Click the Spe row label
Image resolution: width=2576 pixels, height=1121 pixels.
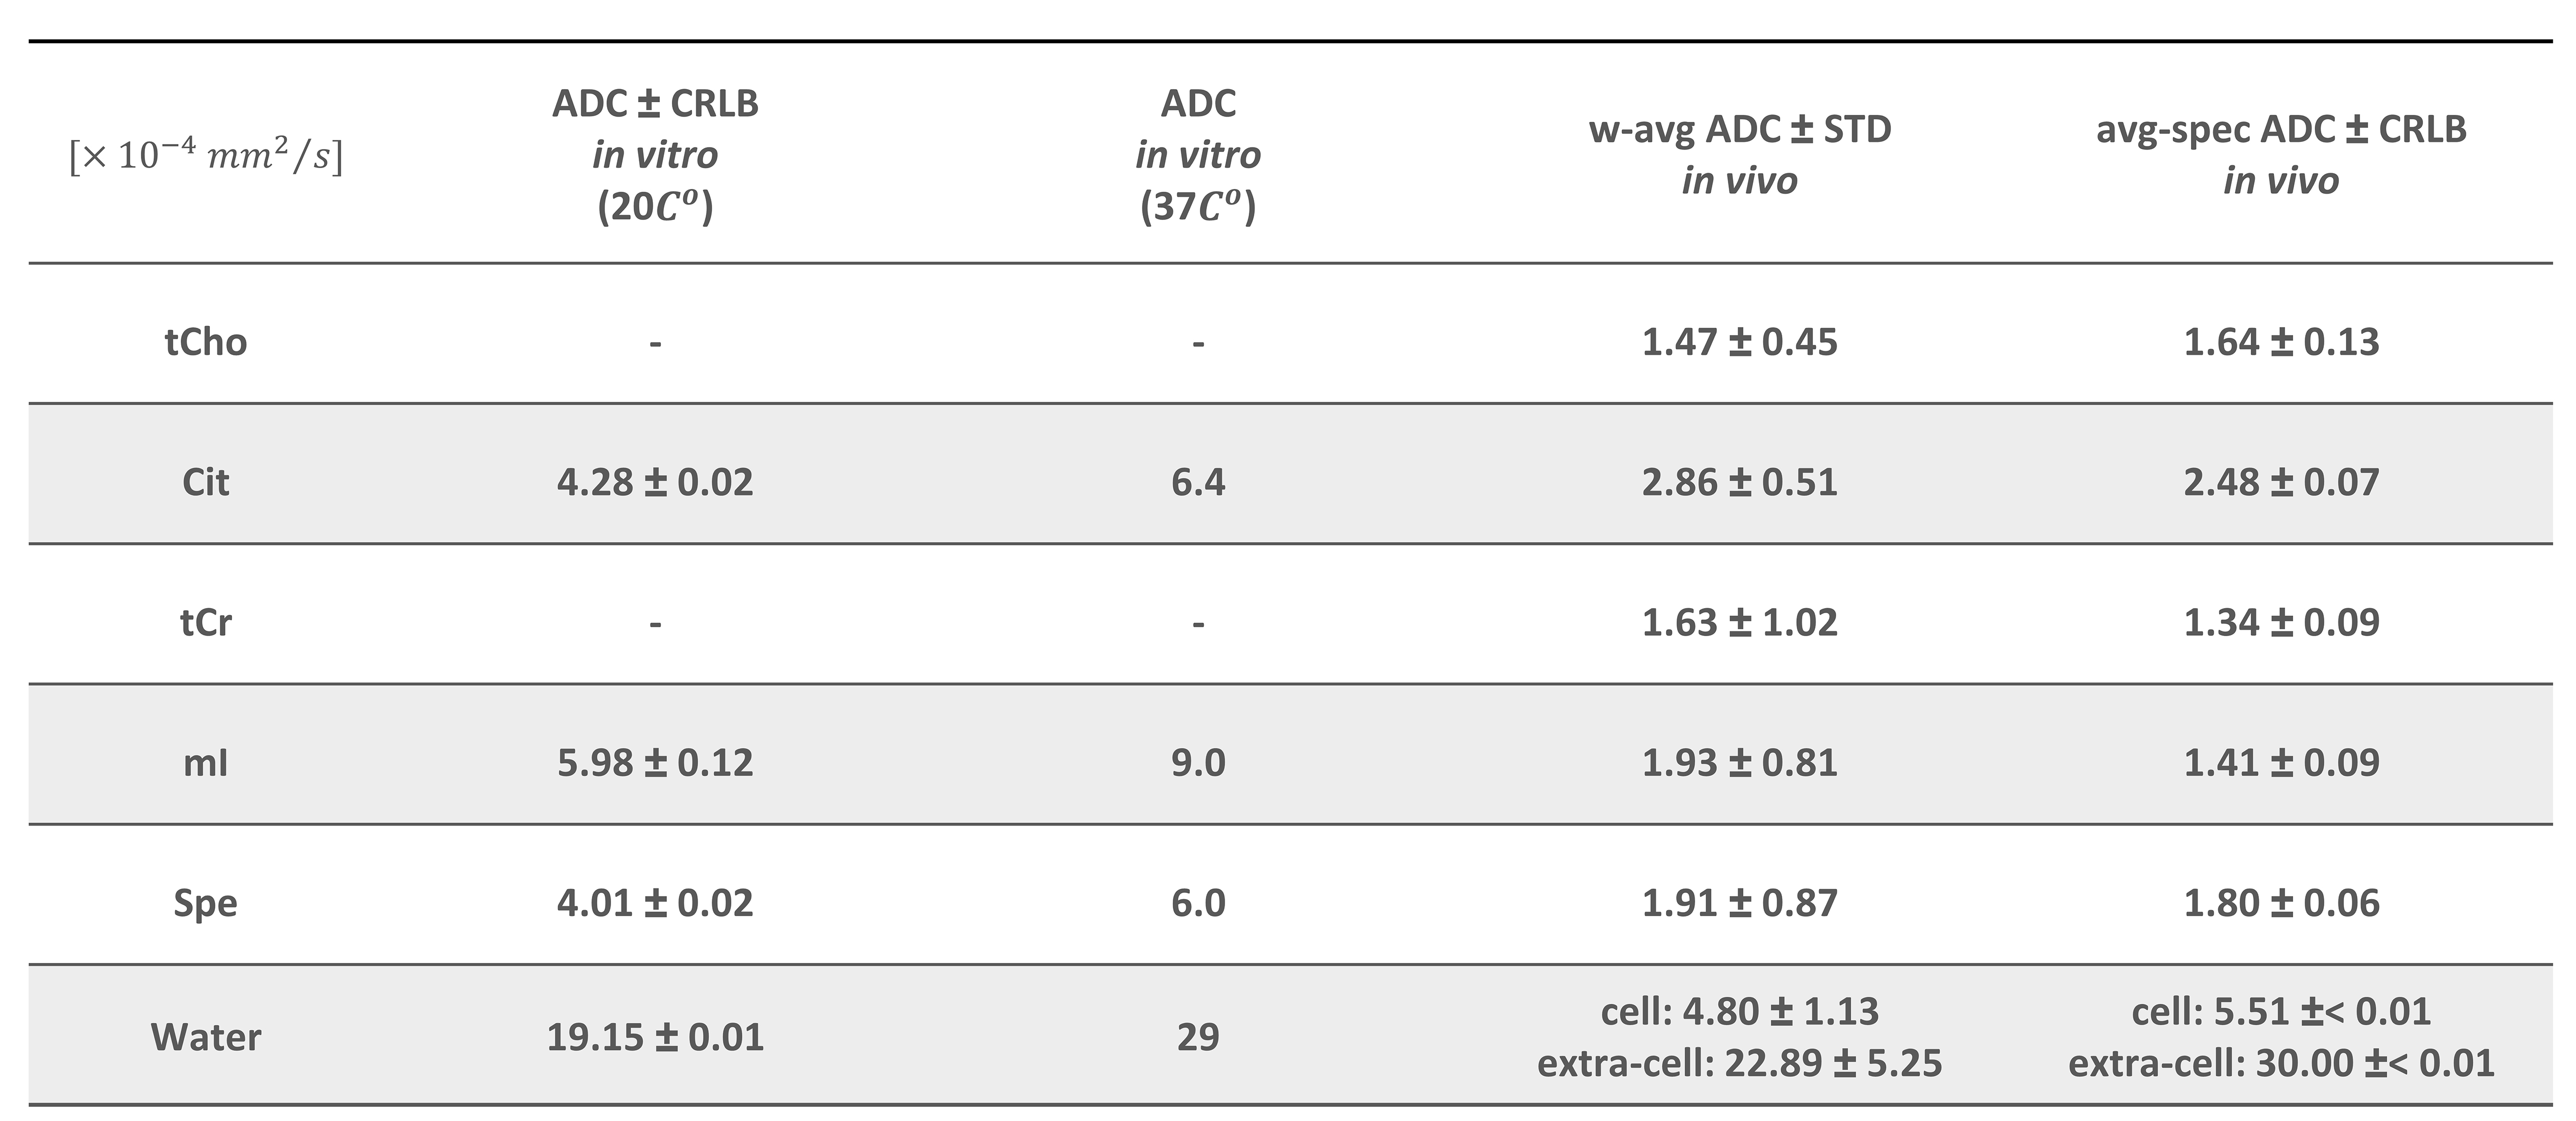(x=205, y=903)
